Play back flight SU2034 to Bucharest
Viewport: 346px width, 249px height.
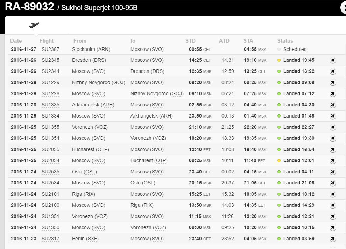tap(333, 160)
